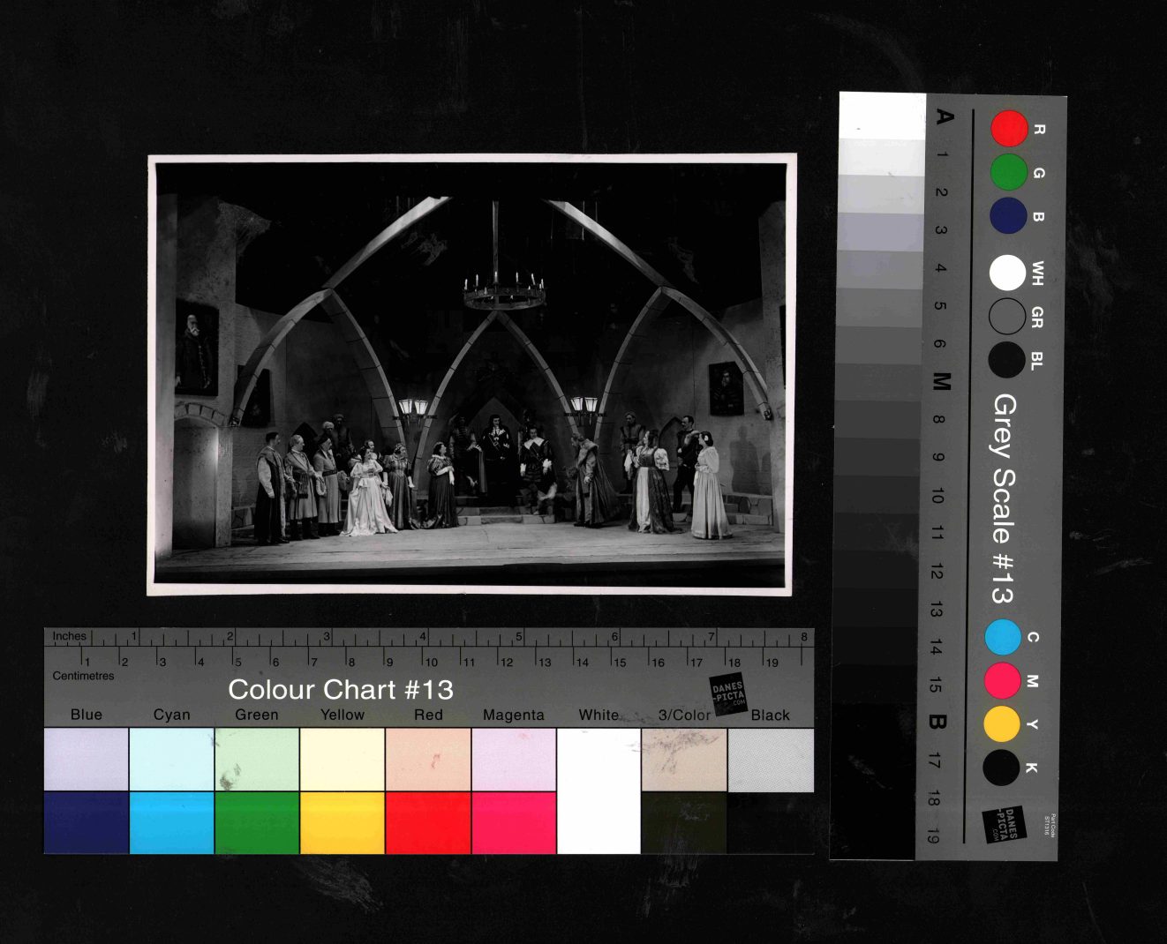Select the yellow circle labeled Y

click(1002, 724)
